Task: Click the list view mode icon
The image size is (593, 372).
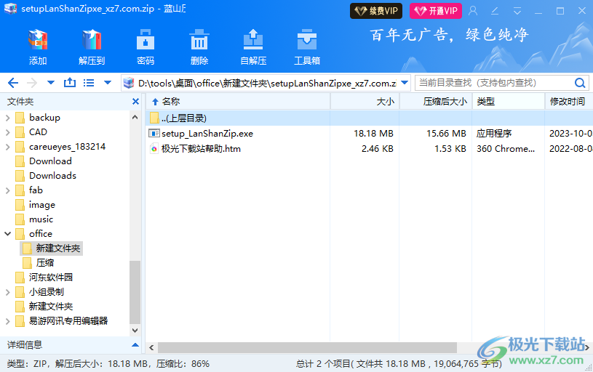Action: pyautogui.click(x=89, y=83)
